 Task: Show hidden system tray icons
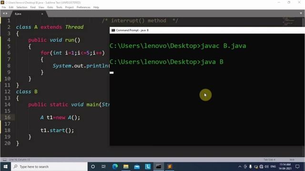240,167
